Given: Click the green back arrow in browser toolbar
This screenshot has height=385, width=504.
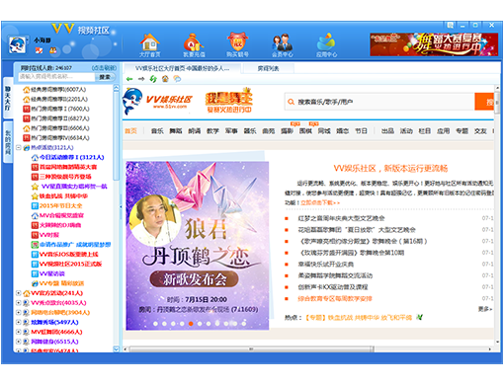Looking at the screenshot, I should point(129,79).
